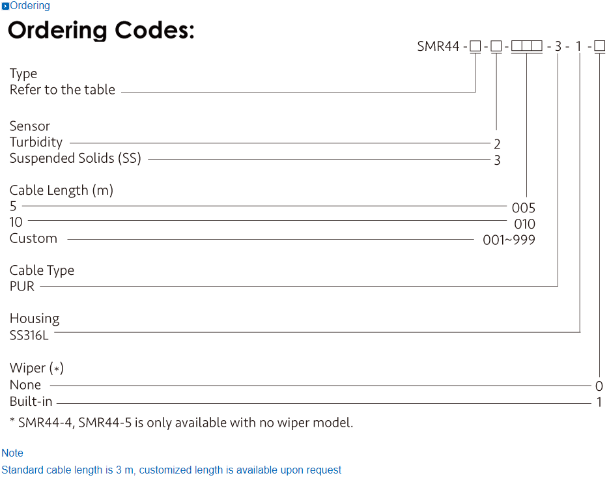Click the Type placeholder box after SMR44
This screenshot has width=609, height=482.
[475, 46]
